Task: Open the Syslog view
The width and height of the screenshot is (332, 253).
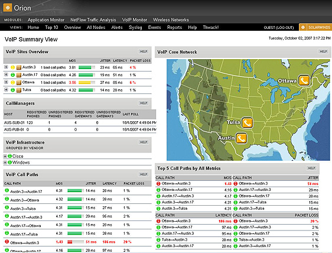Action: pos(135,27)
